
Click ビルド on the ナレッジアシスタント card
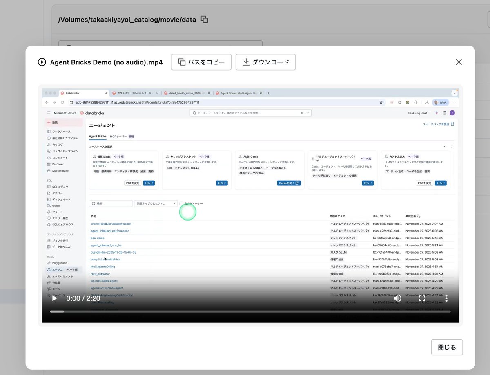[x=222, y=183]
